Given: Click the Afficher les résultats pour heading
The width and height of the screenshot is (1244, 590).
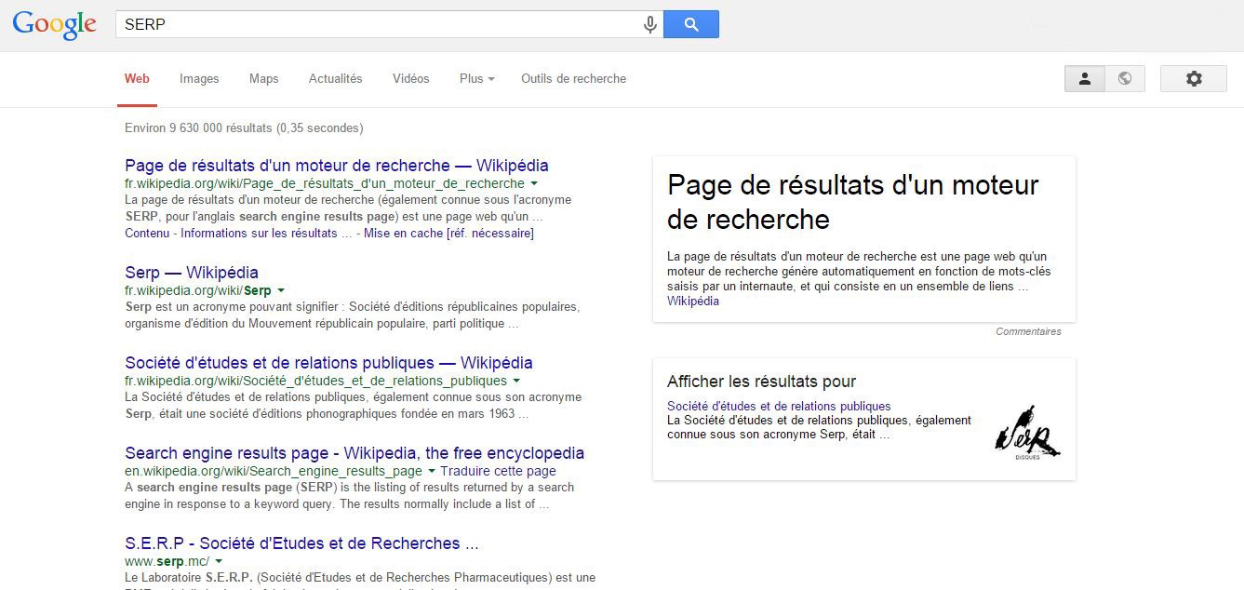Looking at the screenshot, I should point(761,382).
